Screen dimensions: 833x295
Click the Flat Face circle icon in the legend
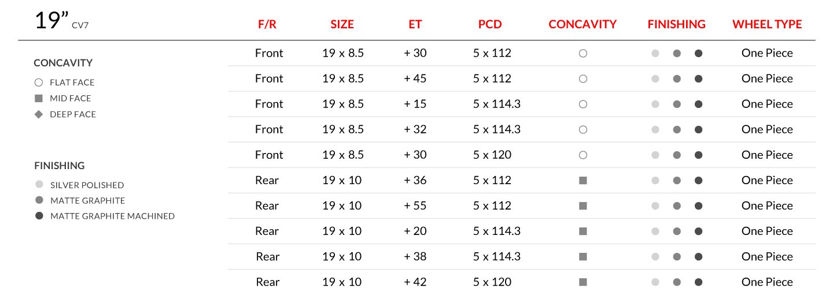39,83
